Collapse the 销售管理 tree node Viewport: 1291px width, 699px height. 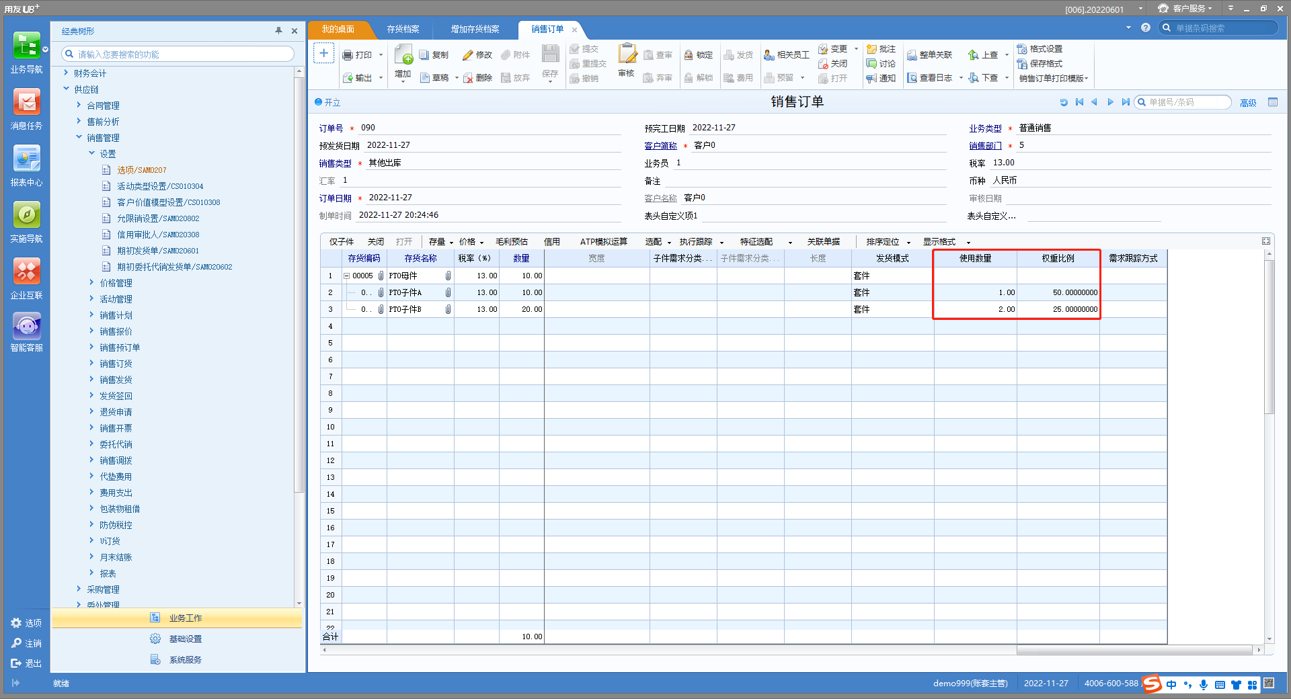(x=79, y=137)
